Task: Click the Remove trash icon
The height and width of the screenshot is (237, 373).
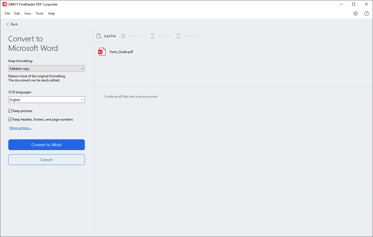Action: [x=123, y=36]
